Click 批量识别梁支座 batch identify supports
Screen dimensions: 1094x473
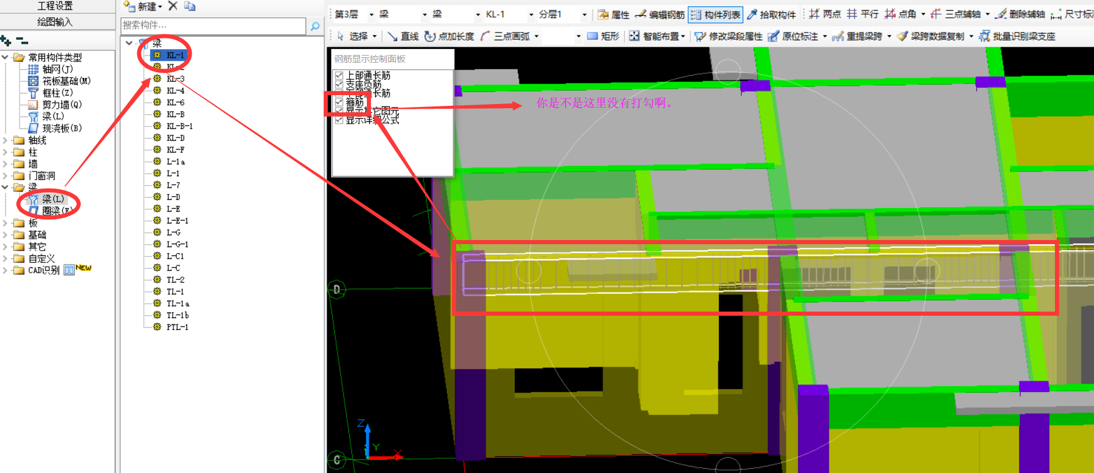click(x=1017, y=36)
